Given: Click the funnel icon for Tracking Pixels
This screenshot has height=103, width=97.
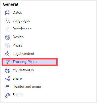Looking at the screenshot, I should [x=7, y=62].
